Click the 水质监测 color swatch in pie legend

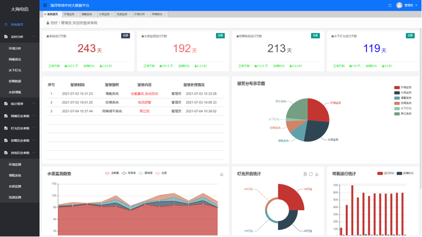[397, 93]
